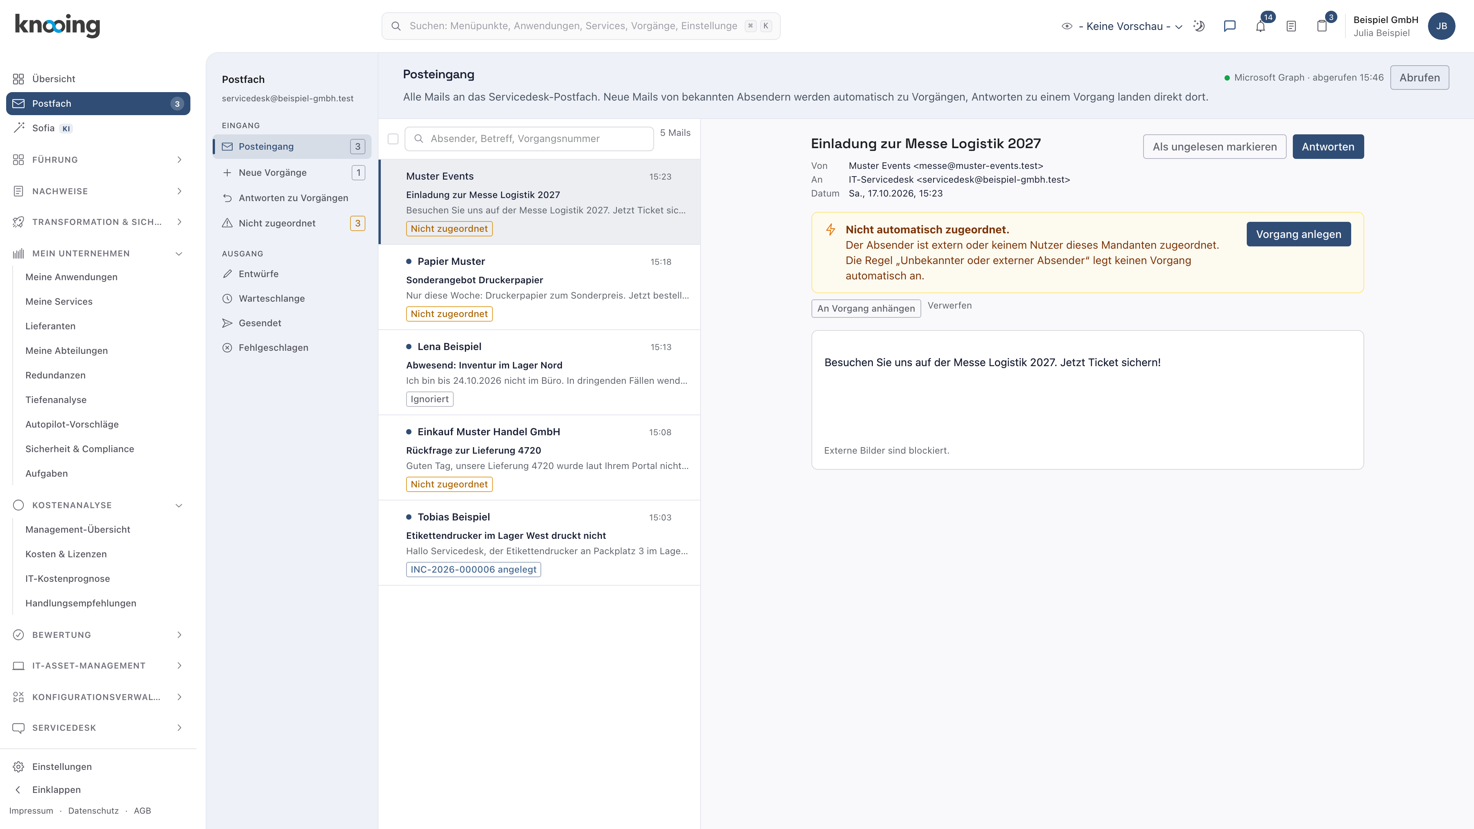1474x829 pixels.
Task: Open Meine Anwendungen menu item
Action: click(x=71, y=277)
